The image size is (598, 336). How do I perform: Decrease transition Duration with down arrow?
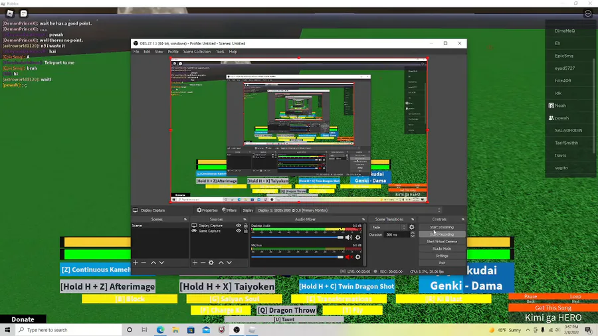(412, 236)
